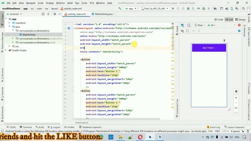The image size is (251, 141).
Task: Open the API 30 version dropdown
Action: tap(212, 25)
